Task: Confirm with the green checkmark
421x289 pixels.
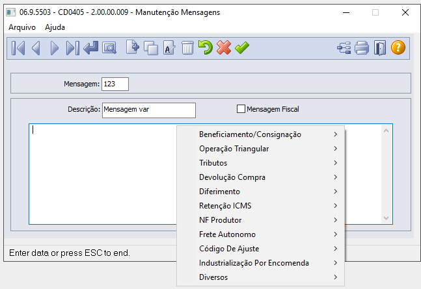Action: [x=242, y=48]
